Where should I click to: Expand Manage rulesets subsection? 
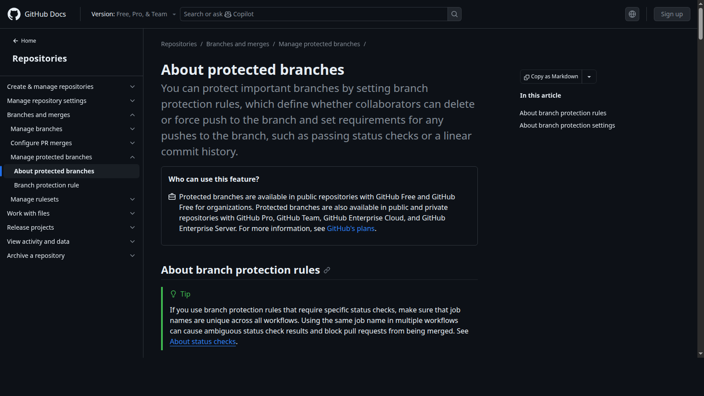pos(132,199)
